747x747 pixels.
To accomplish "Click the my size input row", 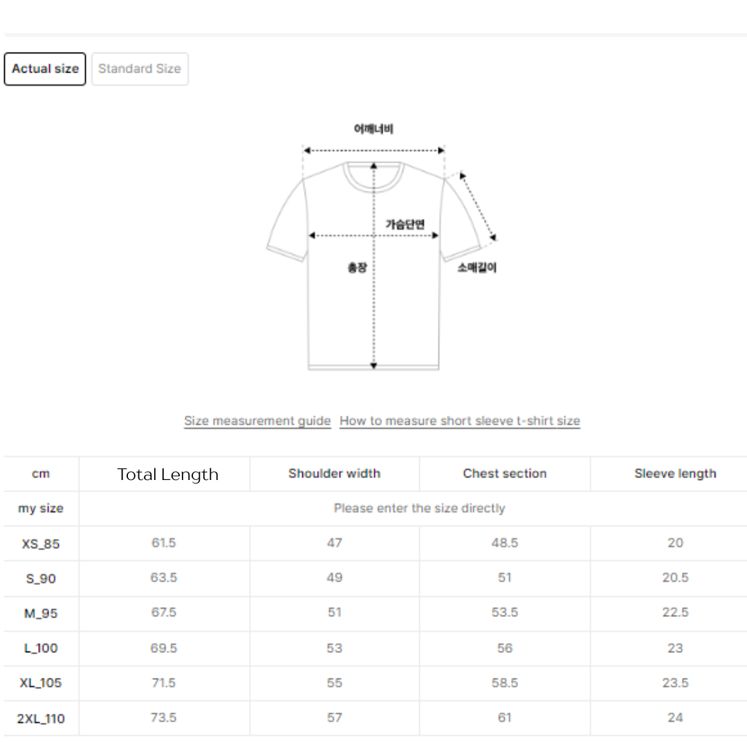I will pyautogui.click(x=419, y=508).
